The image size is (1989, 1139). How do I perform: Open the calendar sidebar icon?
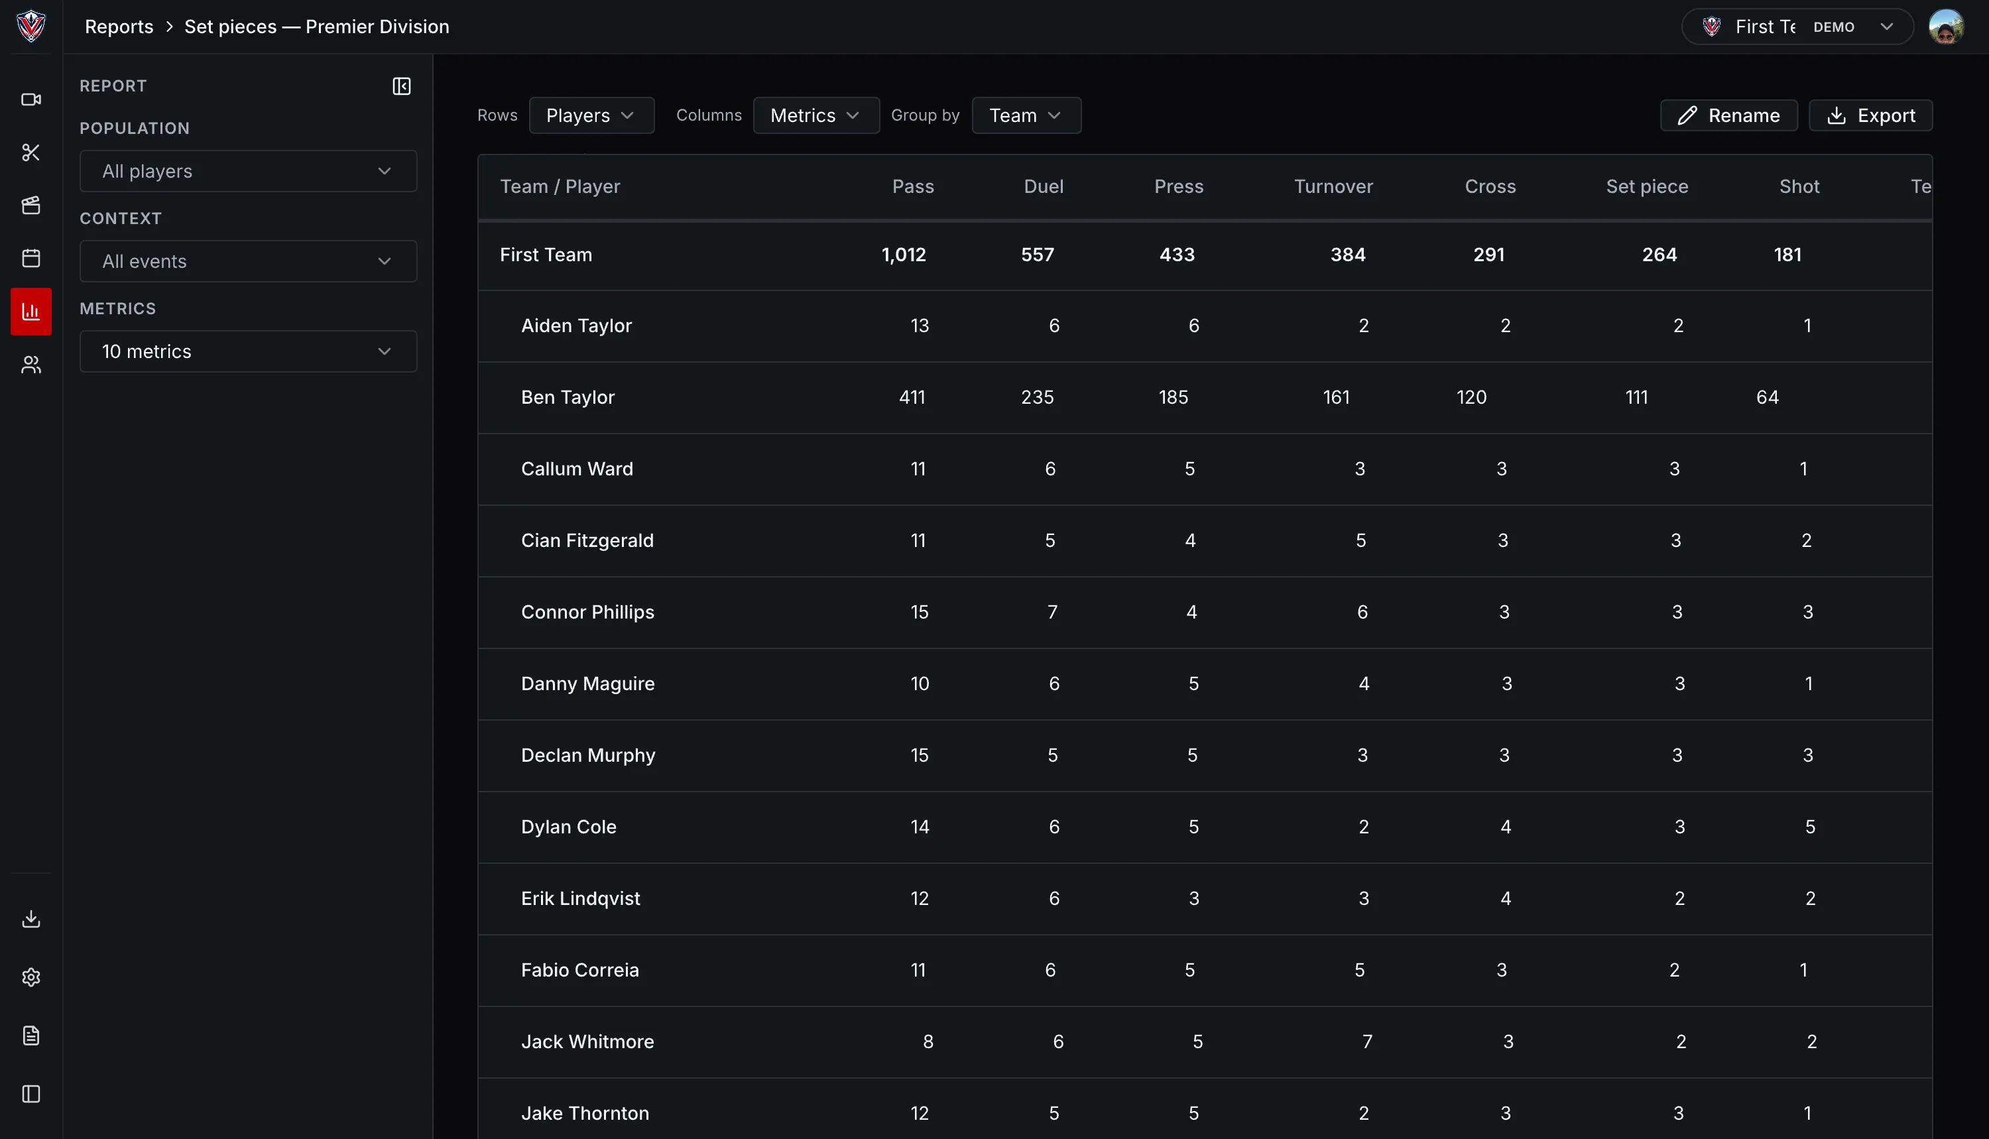pos(31,258)
